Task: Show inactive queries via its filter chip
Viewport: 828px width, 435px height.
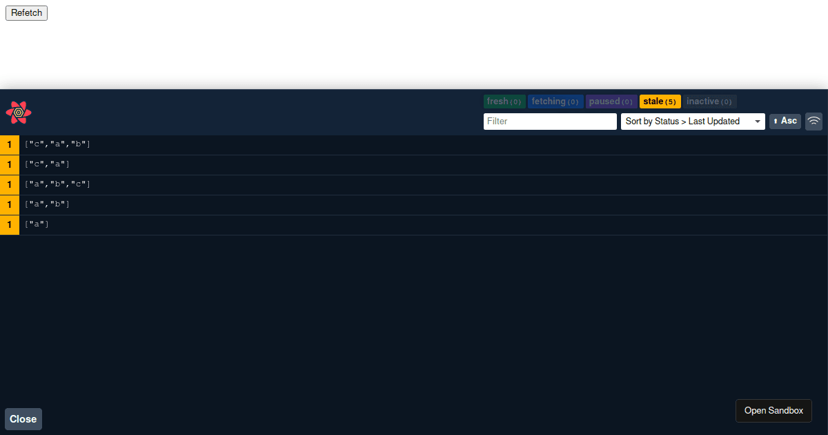Action: point(709,101)
